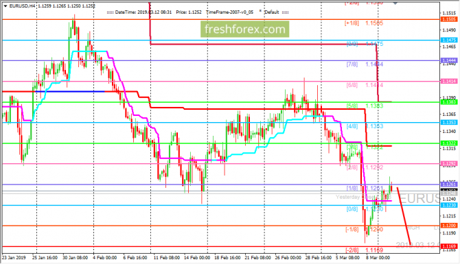Select the green 1.1383 axis price tag

(x=449, y=102)
